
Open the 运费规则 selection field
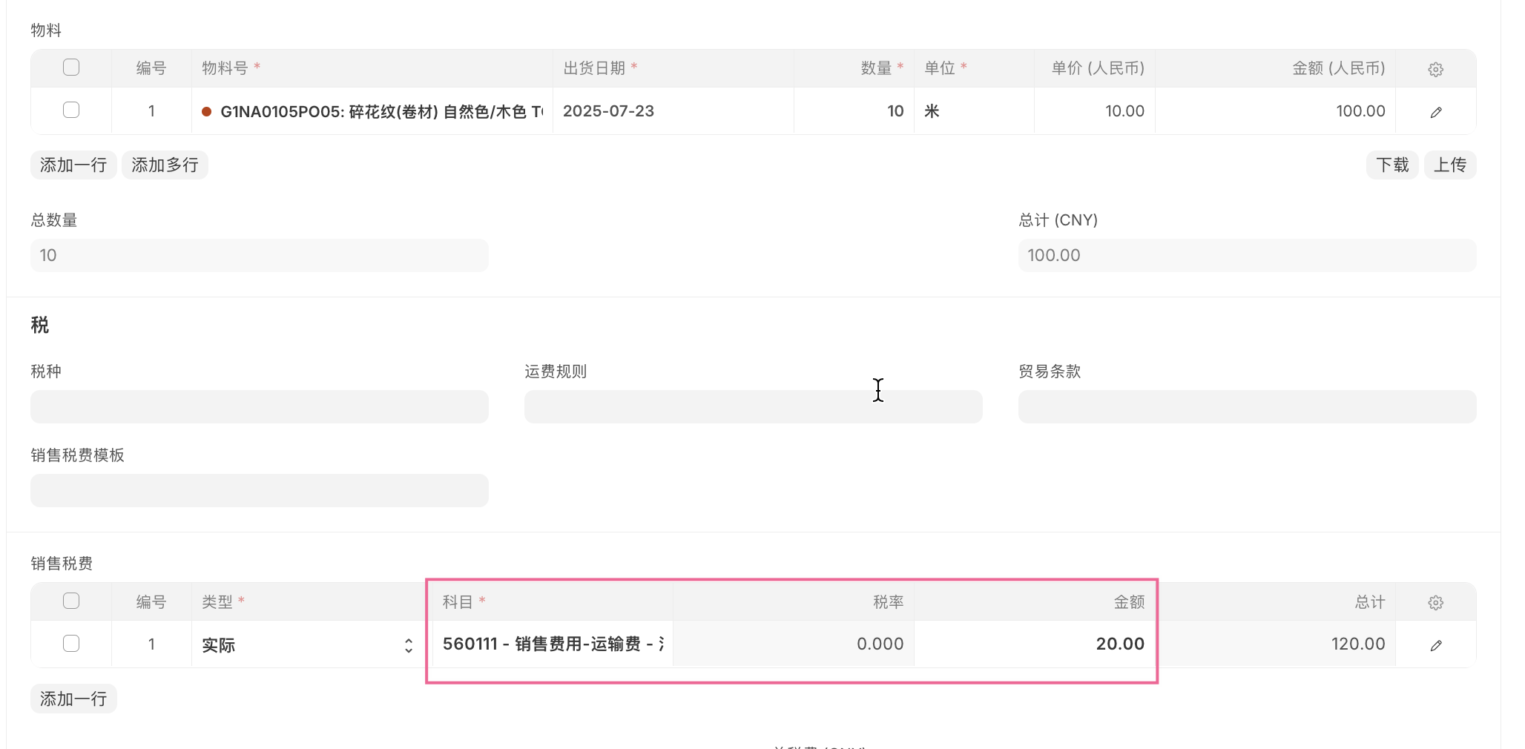coord(752,406)
